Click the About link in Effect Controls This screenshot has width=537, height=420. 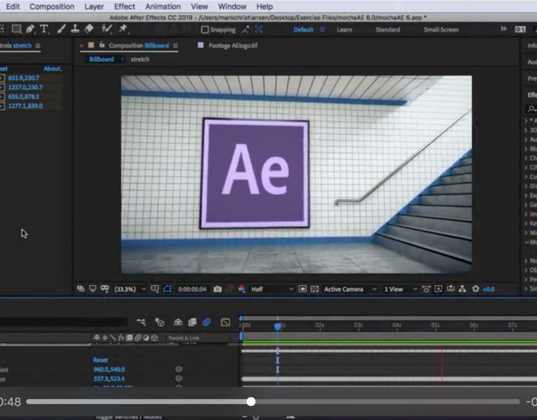coord(53,69)
